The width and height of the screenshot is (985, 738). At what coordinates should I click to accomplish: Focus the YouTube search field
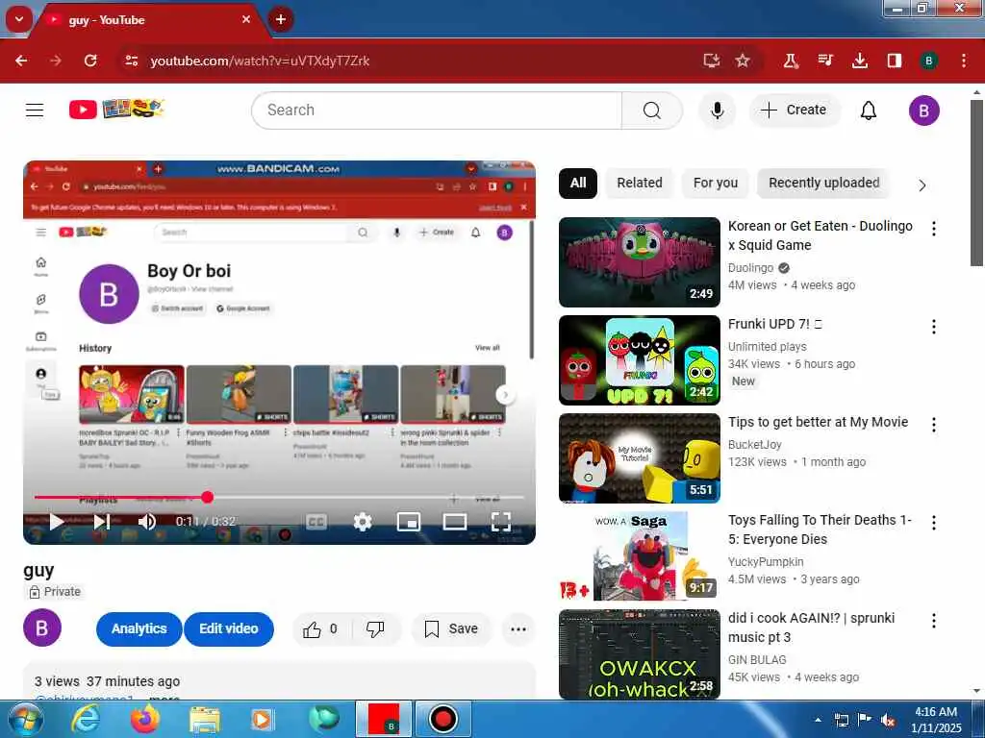pos(437,111)
